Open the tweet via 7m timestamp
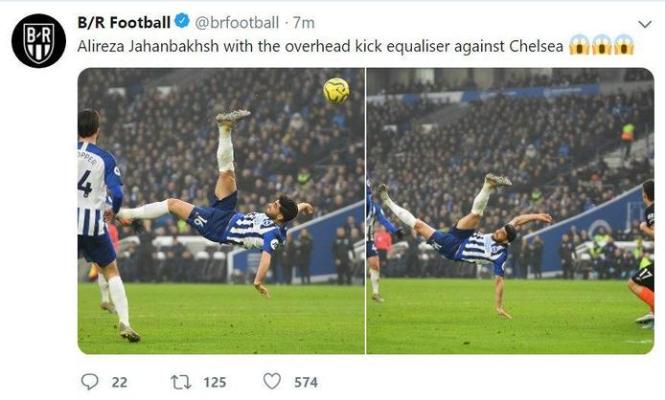The width and height of the screenshot is (665, 400). click(304, 22)
